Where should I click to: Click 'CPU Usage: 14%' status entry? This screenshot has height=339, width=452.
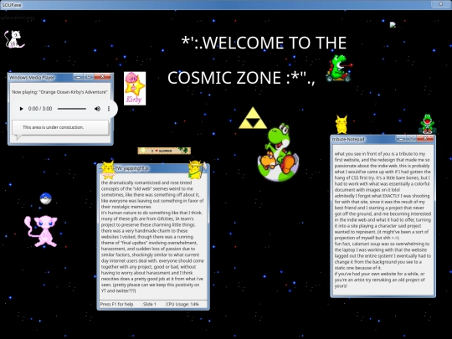coord(182,304)
